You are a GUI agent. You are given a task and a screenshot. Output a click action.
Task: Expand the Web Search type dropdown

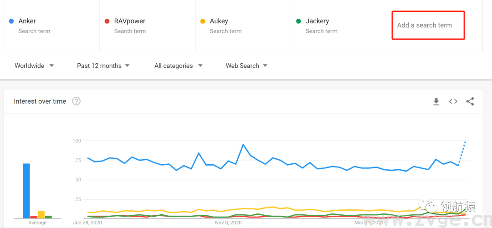pyautogui.click(x=246, y=66)
